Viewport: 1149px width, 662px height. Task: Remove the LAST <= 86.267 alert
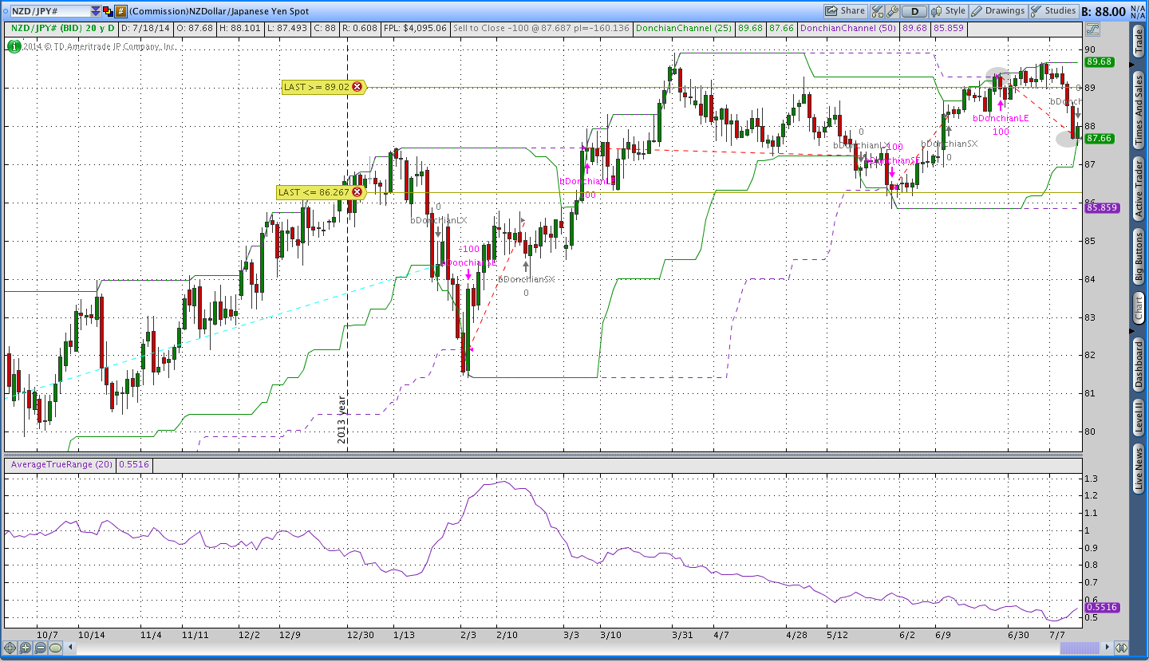click(x=357, y=192)
